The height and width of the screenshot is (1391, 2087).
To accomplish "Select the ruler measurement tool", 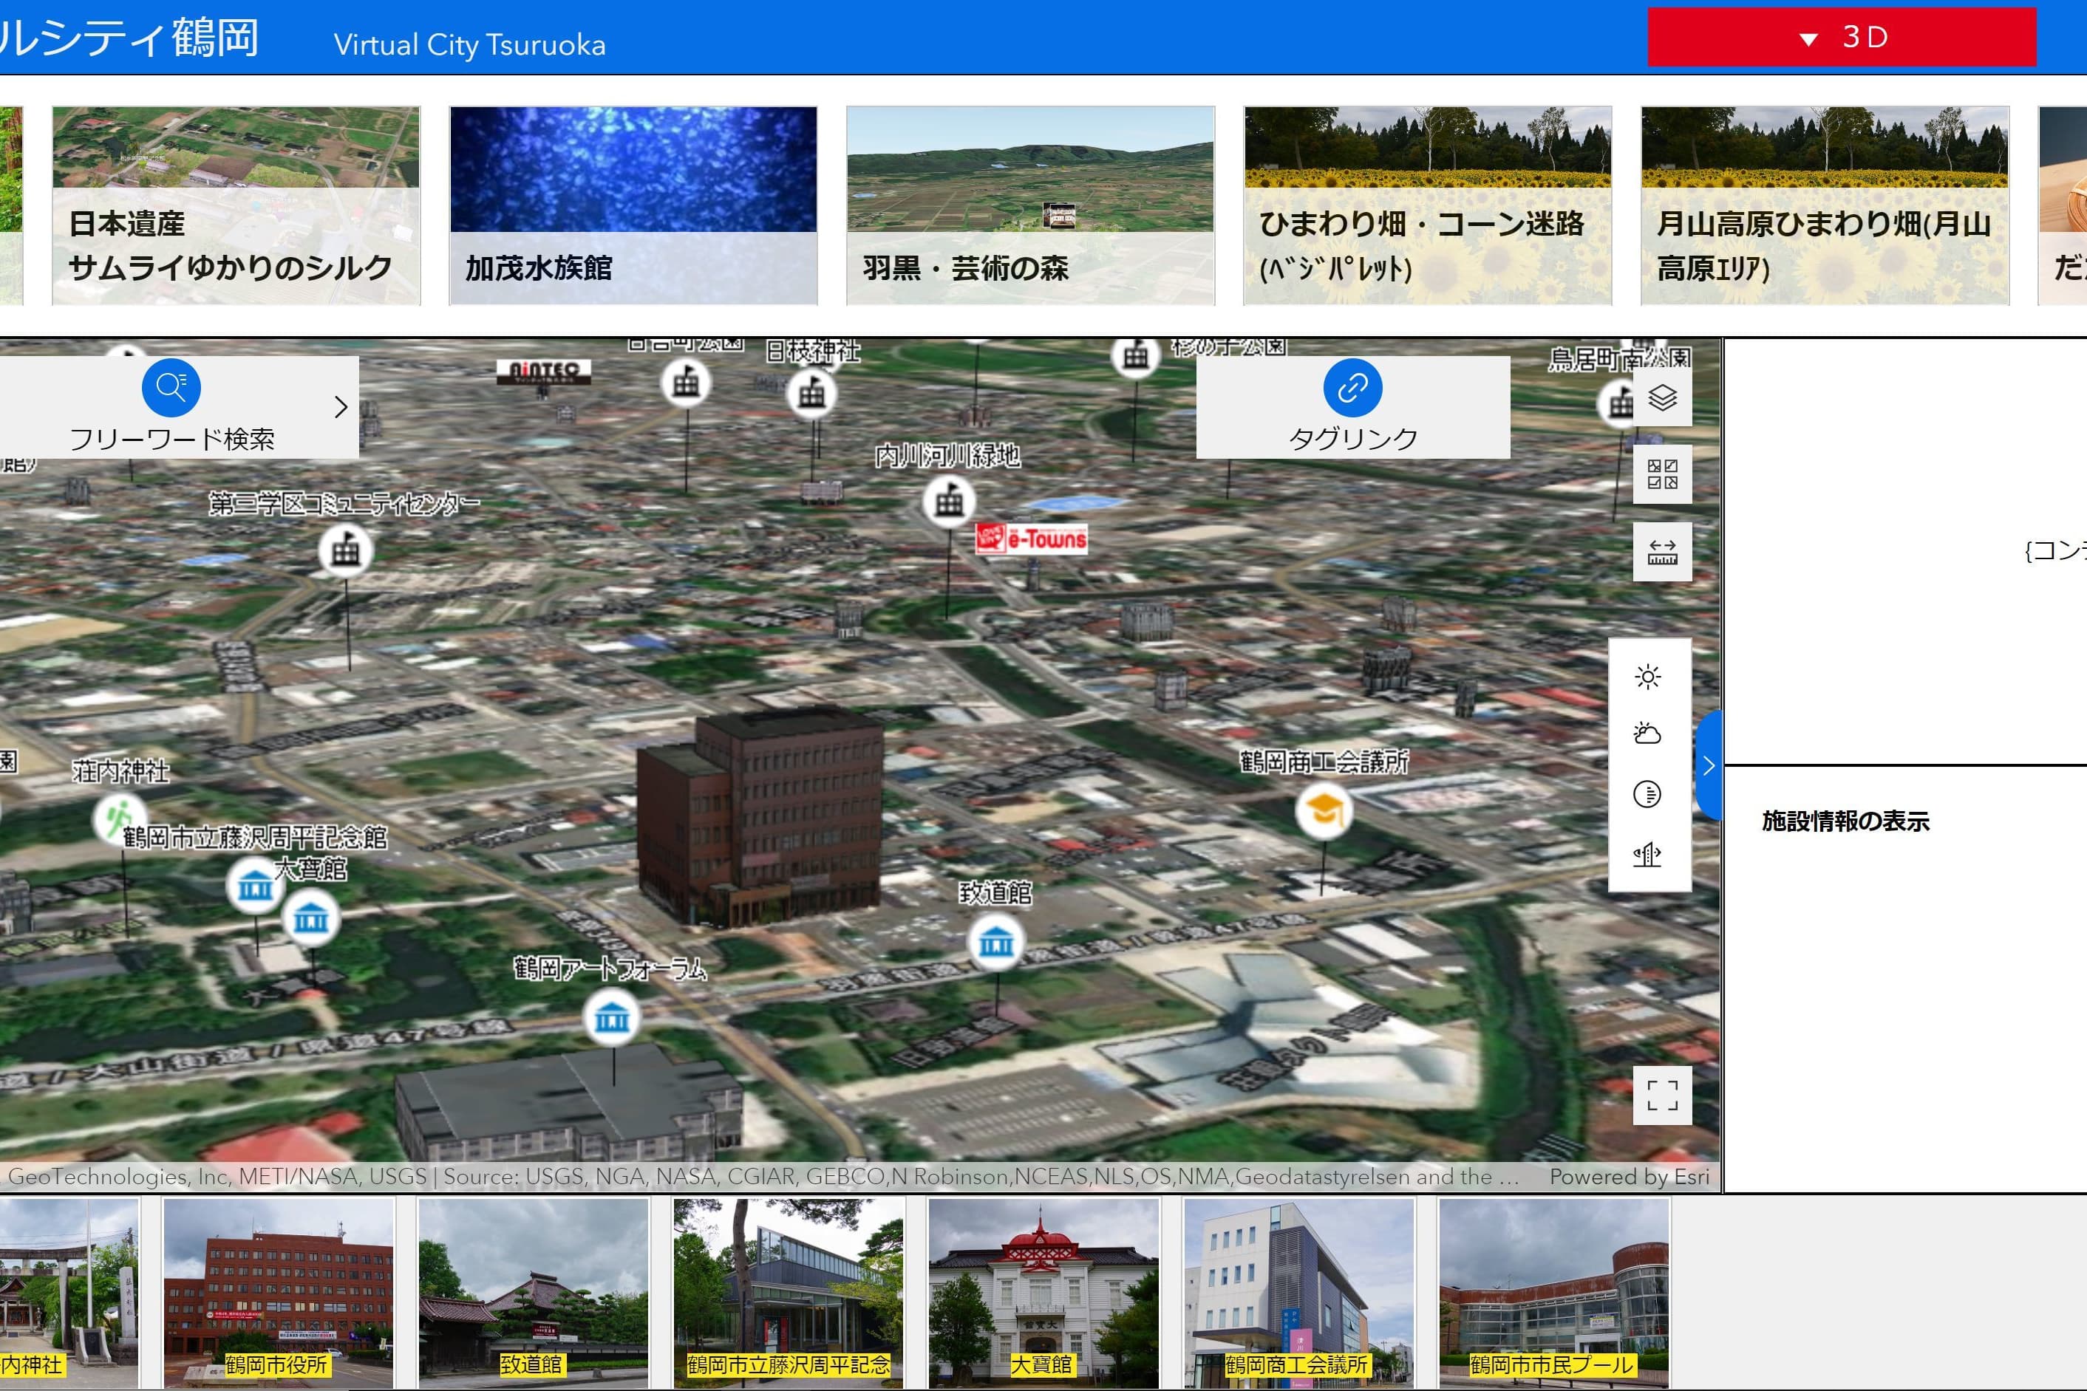I will click(x=1662, y=552).
